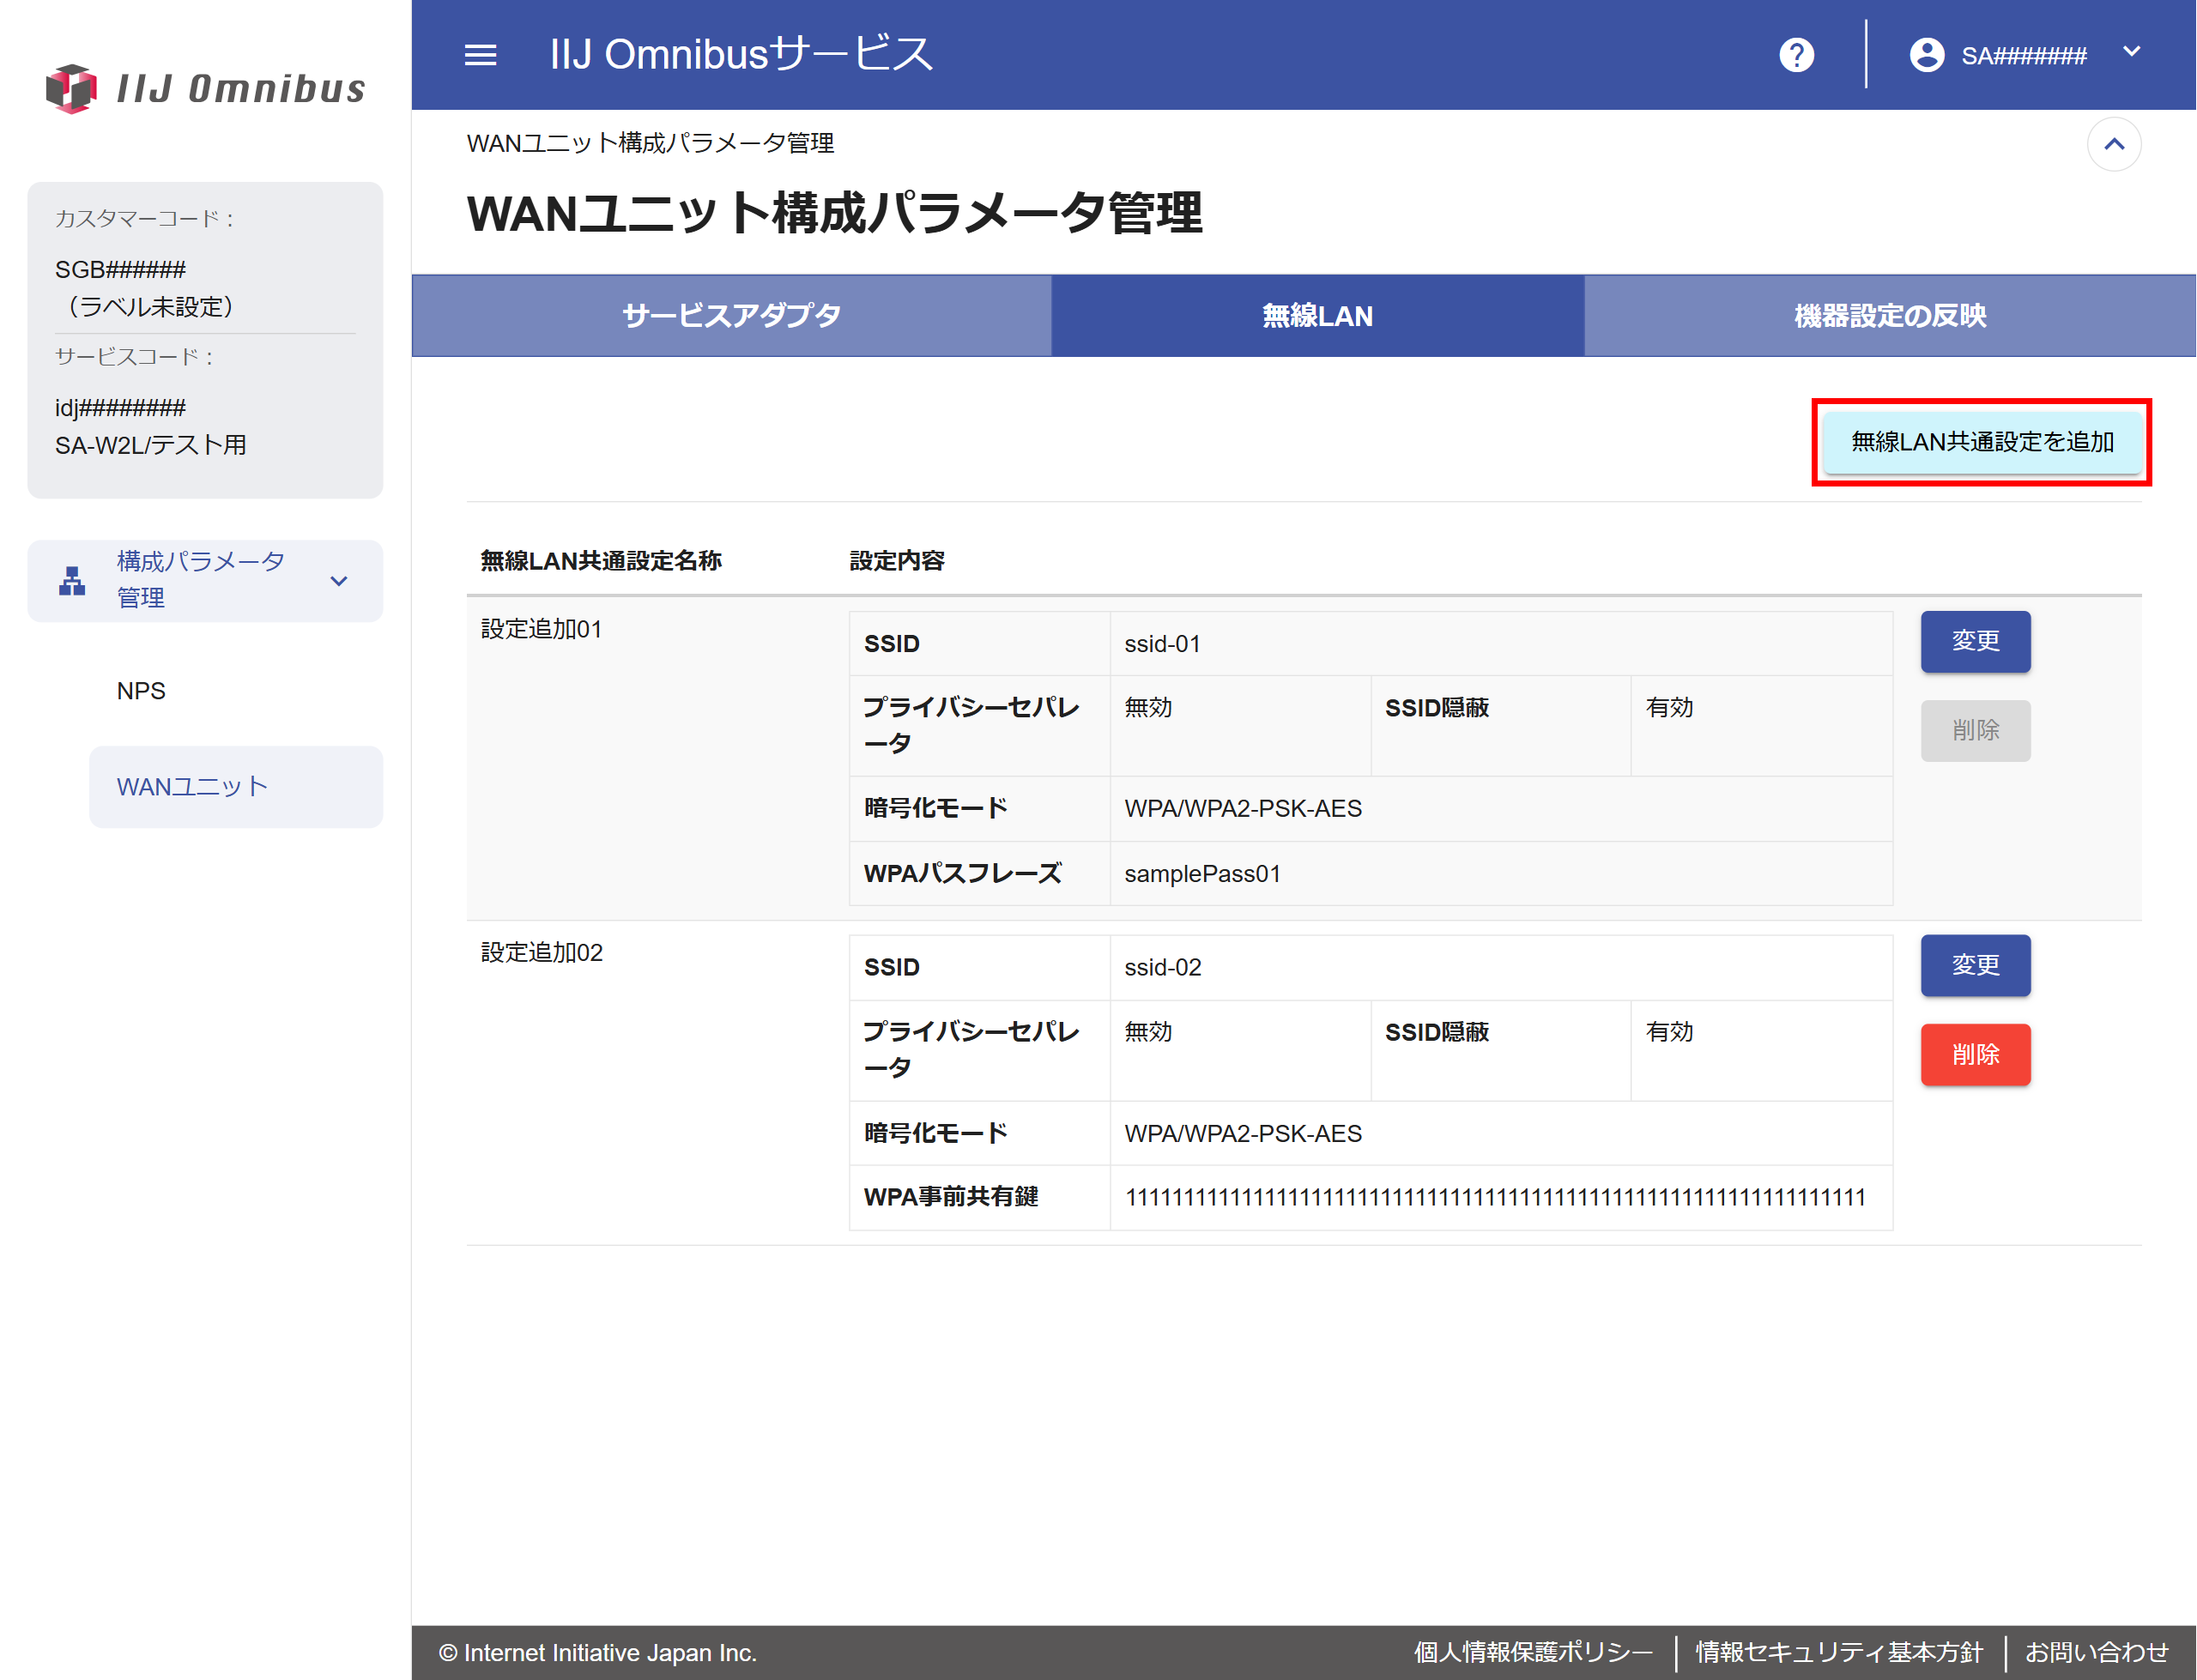2197x1680 pixels.
Task: Click the SGB###### customer code
Action: [120, 270]
